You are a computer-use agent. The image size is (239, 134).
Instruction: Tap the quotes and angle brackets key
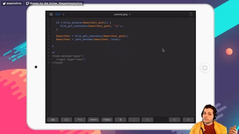(80, 120)
